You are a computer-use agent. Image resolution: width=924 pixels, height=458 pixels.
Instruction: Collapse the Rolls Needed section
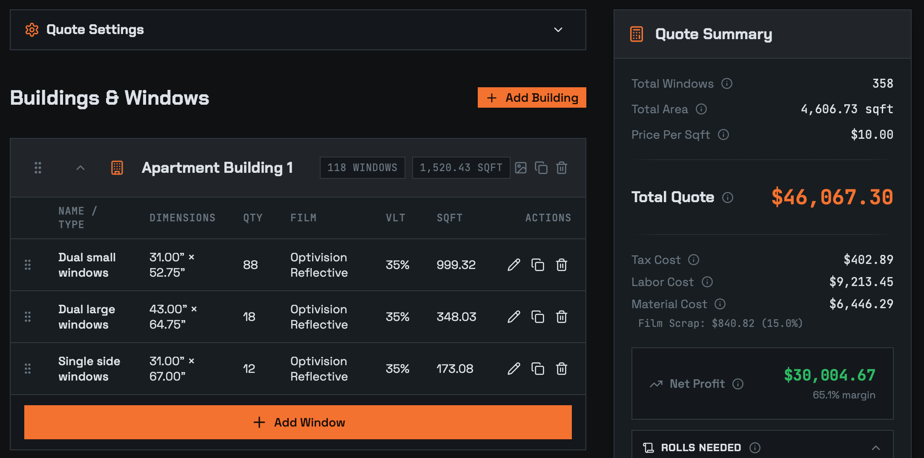tap(875, 448)
